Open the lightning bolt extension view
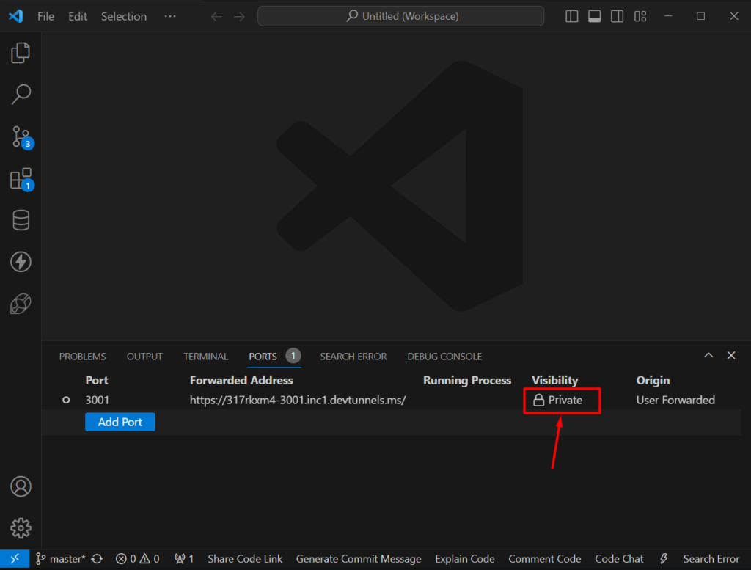The width and height of the screenshot is (751, 570). (x=21, y=262)
